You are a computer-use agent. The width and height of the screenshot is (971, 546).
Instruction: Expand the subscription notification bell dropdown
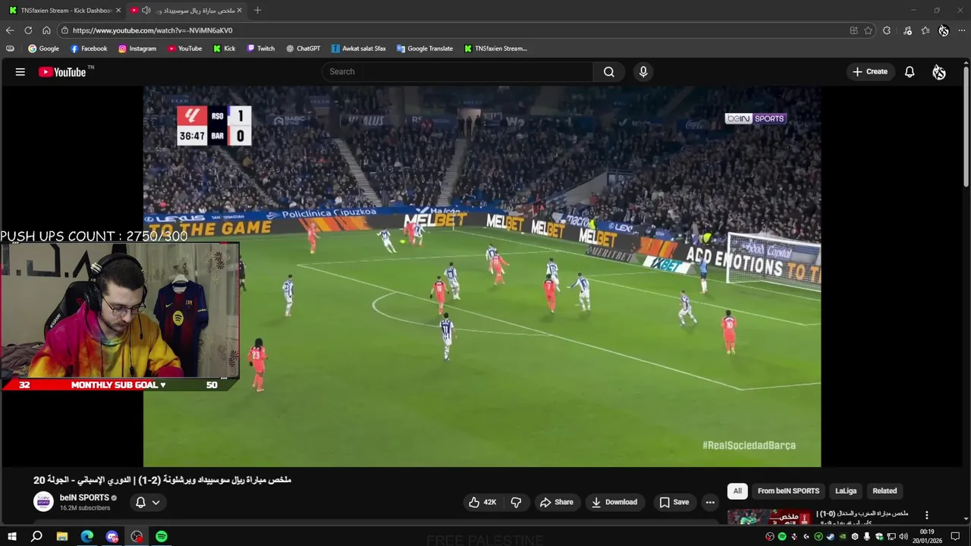click(148, 502)
